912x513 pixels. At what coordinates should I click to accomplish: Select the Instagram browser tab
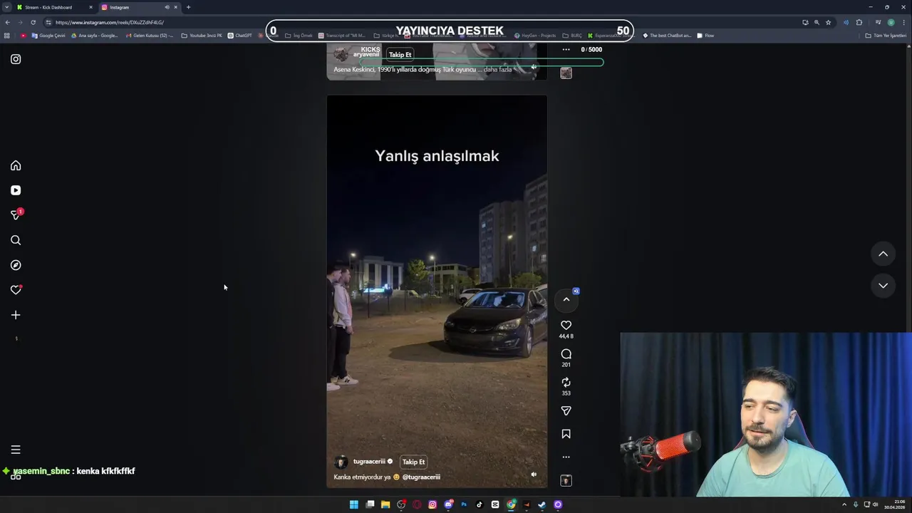click(x=135, y=7)
